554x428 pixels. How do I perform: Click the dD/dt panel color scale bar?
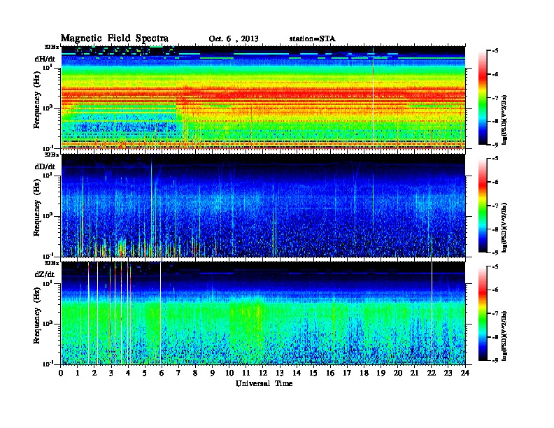coord(483,206)
